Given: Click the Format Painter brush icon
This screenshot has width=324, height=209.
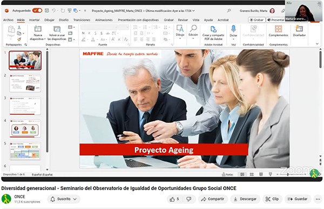Looking at the screenshot, I should click(19, 39).
